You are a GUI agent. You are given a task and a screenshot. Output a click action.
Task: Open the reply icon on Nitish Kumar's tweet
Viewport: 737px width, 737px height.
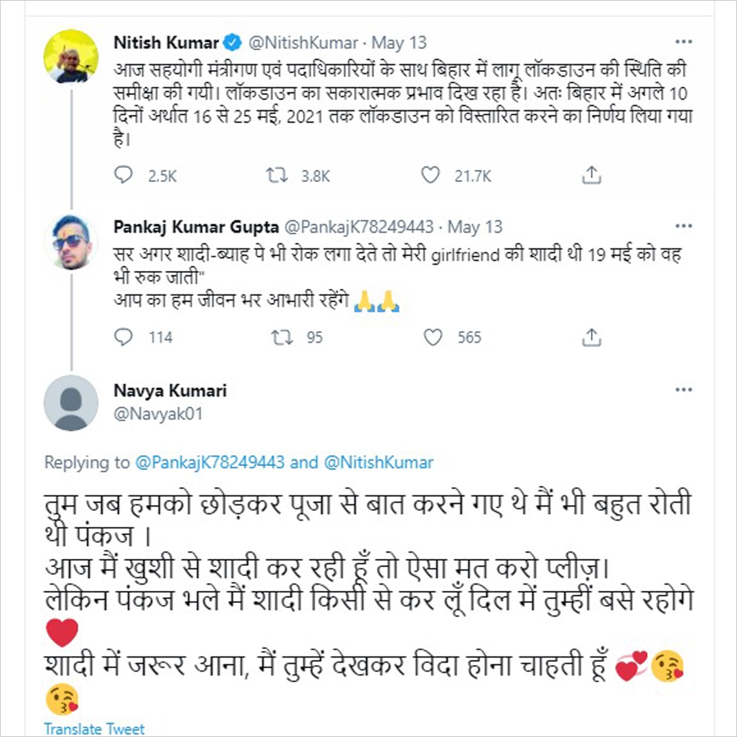pos(124,175)
